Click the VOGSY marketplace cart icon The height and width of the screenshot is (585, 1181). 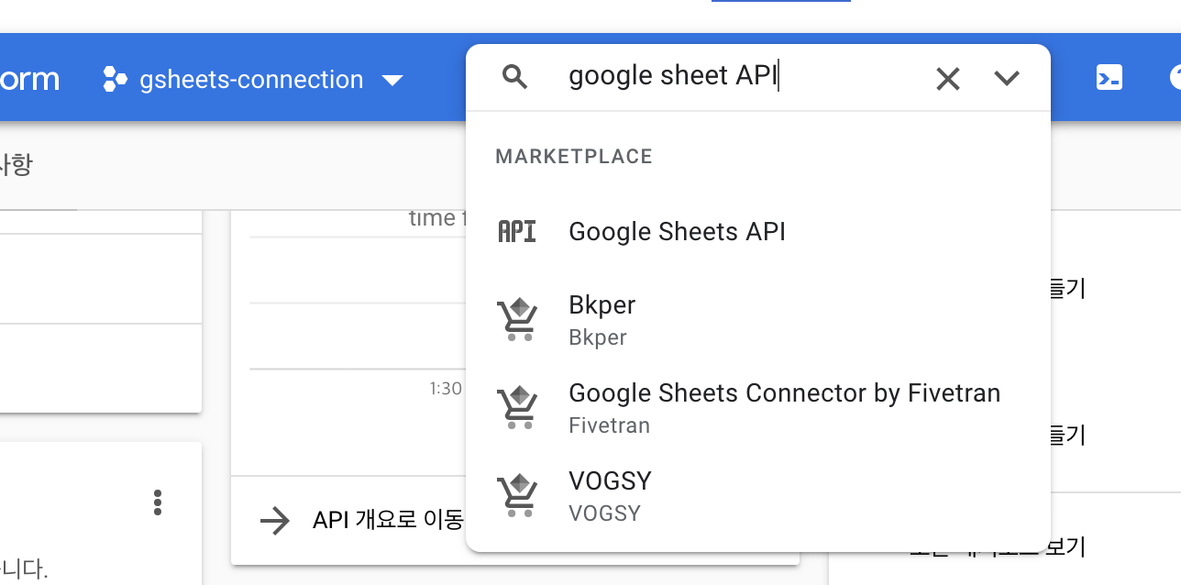pyautogui.click(x=518, y=493)
